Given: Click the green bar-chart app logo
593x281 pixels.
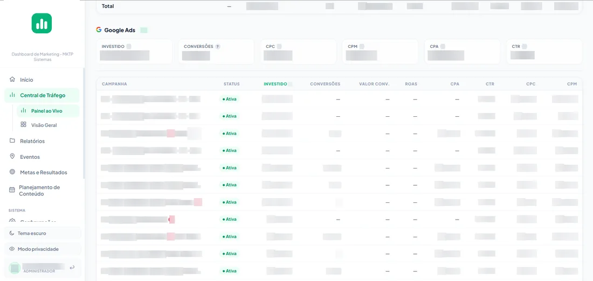Looking at the screenshot, I should (42, 24).
